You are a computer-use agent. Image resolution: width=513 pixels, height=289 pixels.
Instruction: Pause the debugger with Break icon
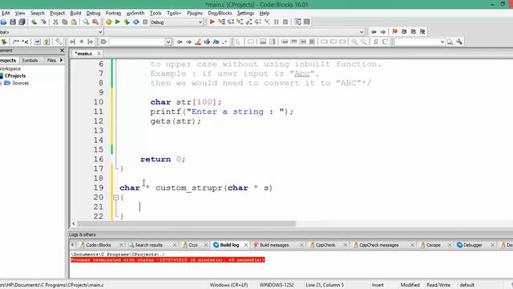tap(277, 22)
